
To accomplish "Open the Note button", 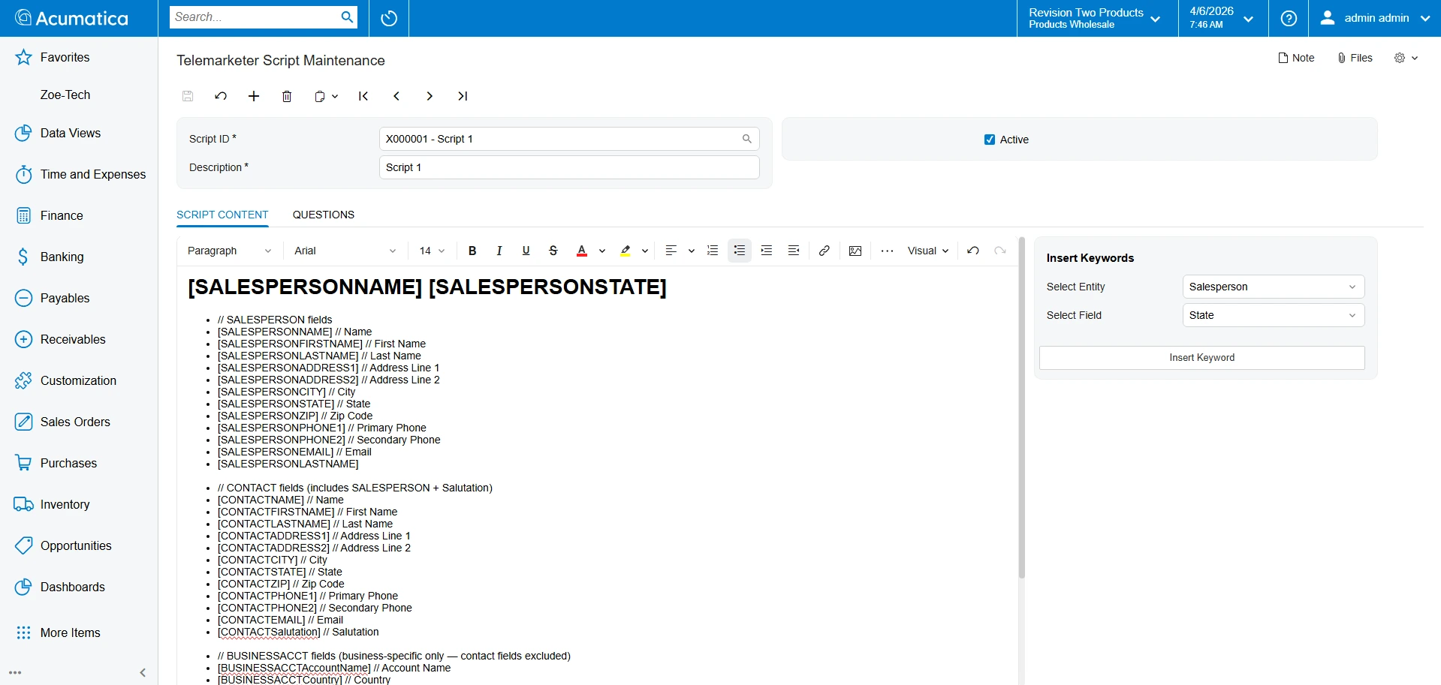I will [1297, 58].
